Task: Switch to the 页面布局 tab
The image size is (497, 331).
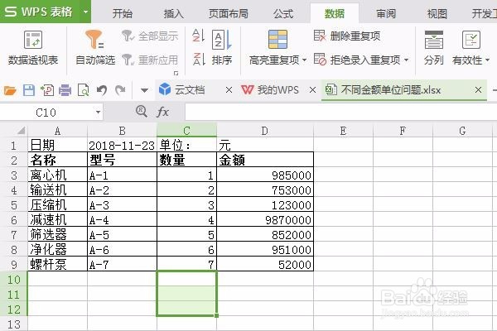Action: [229, 13]
